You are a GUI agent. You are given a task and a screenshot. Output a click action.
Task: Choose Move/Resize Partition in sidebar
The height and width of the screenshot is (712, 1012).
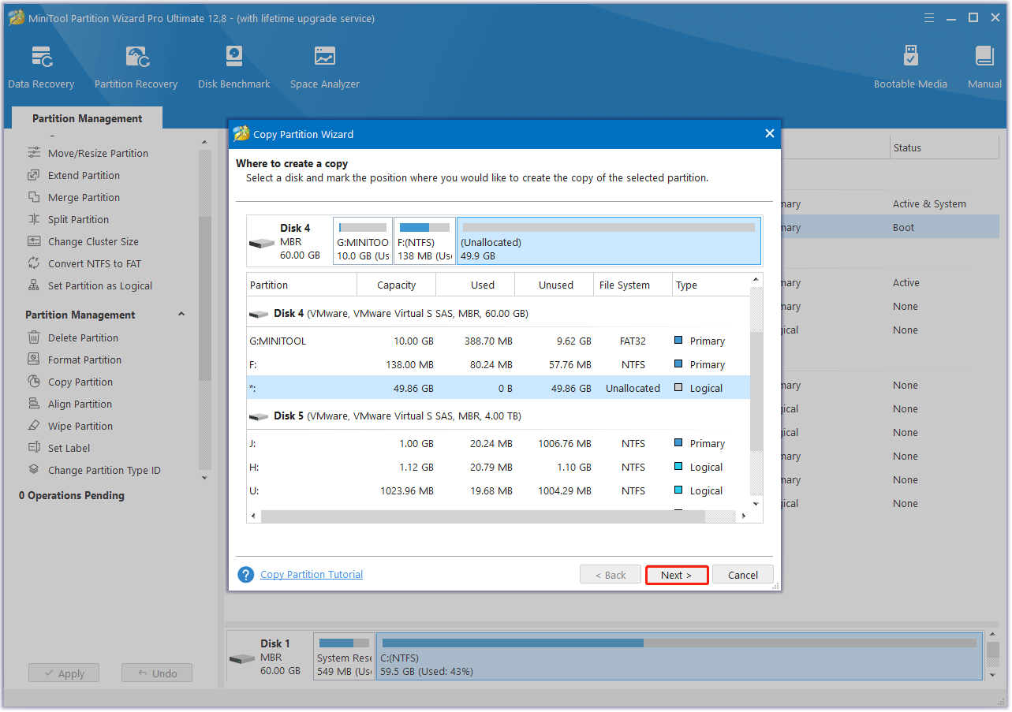click(x=98, y=153)
